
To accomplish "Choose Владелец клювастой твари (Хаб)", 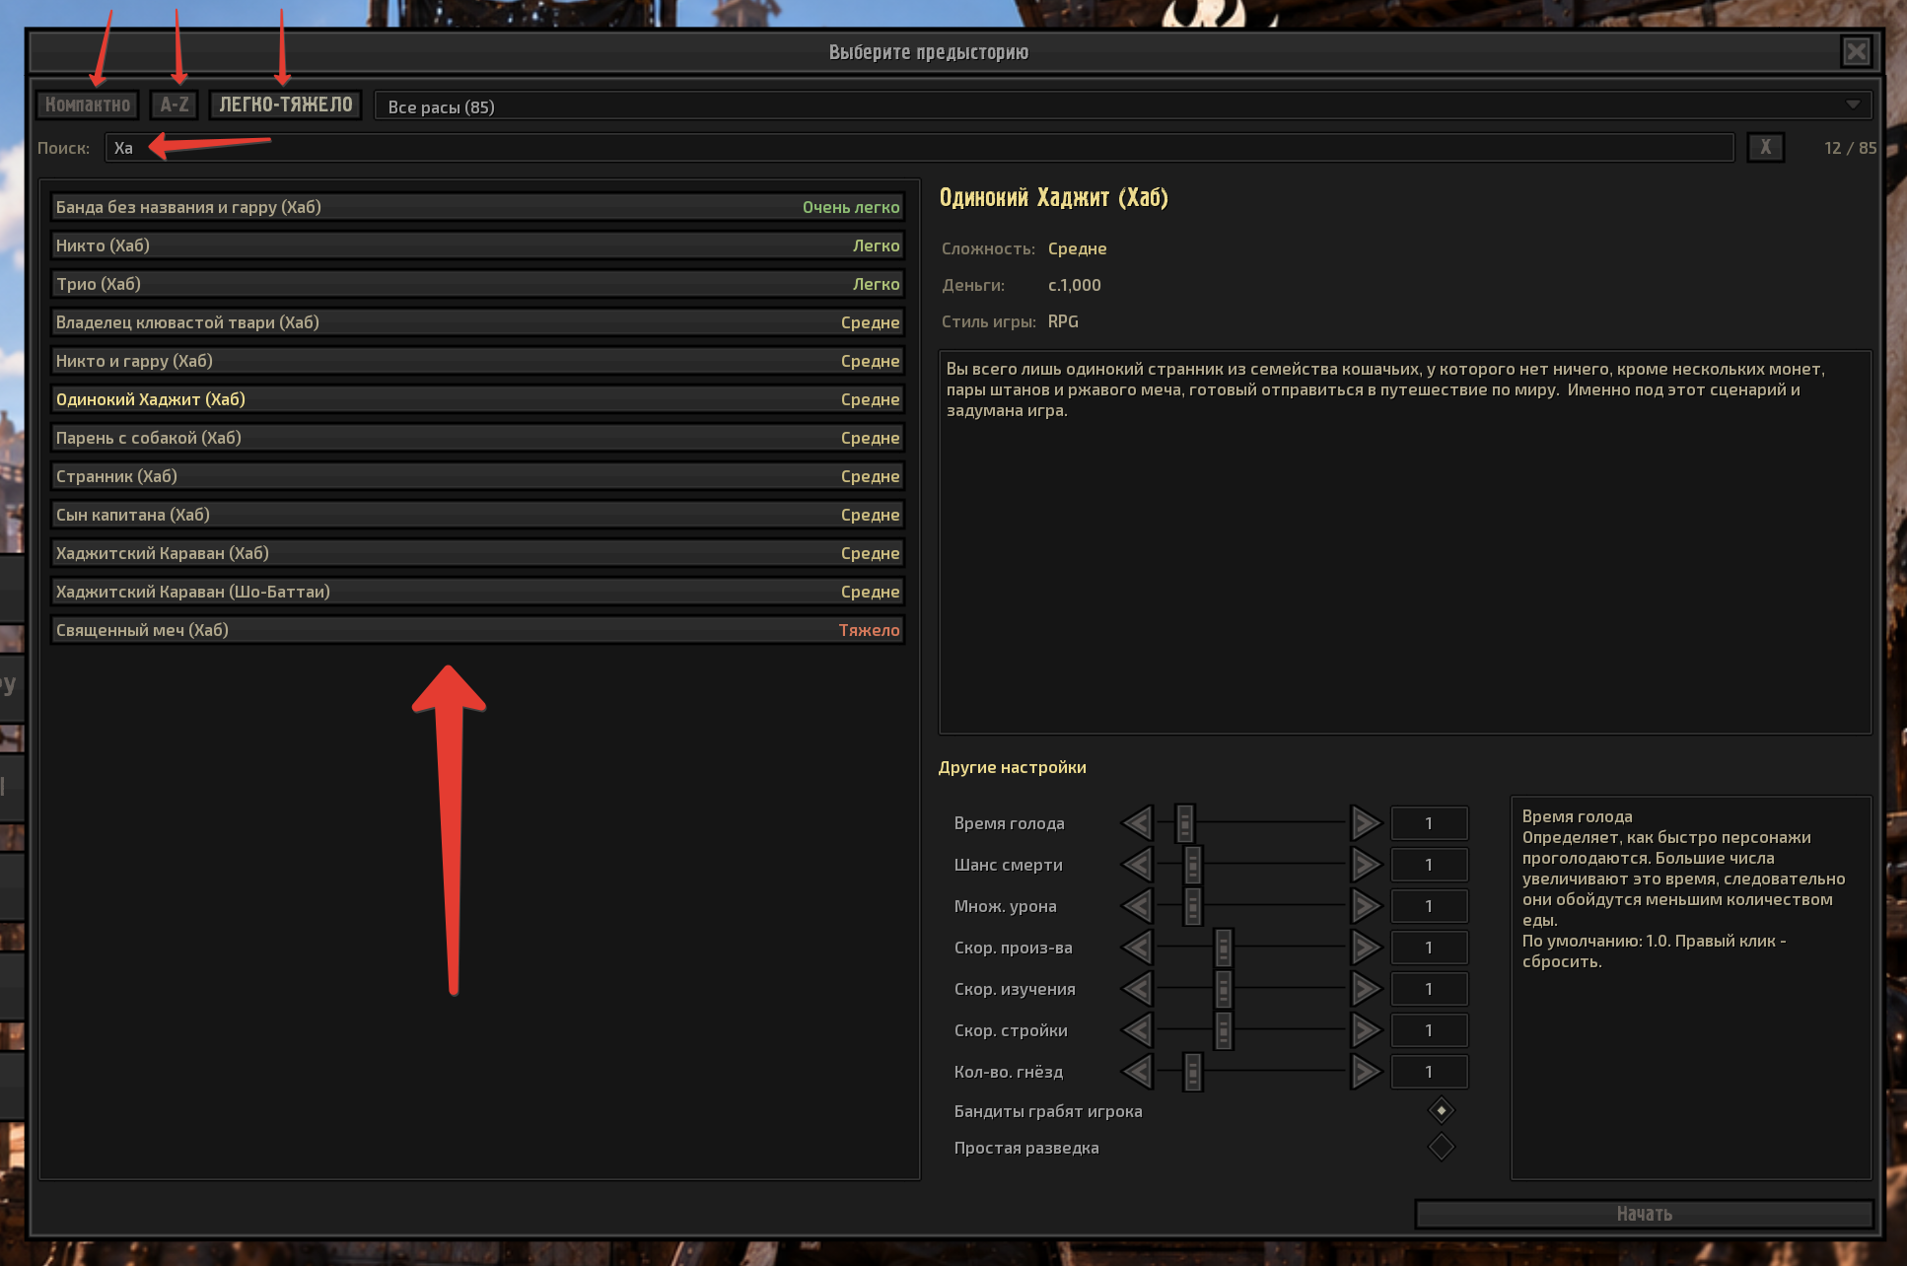I will pos(477,322).
